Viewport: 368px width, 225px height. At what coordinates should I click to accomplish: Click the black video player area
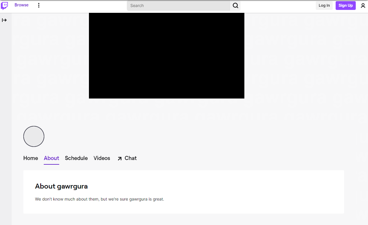167,55
